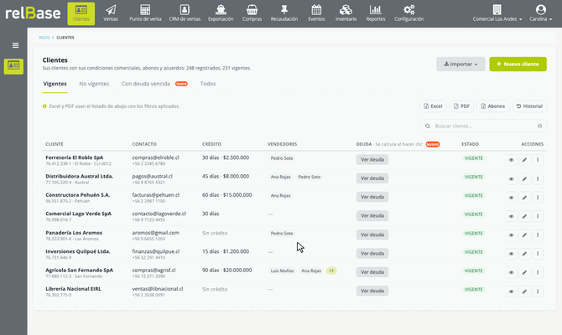View Constructora Pehuén S.A. eye icon
Screen dimensions: 562x335
coord(511,198)
